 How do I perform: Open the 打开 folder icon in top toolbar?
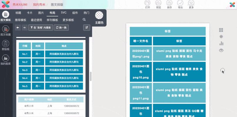(x=147, y=3)
